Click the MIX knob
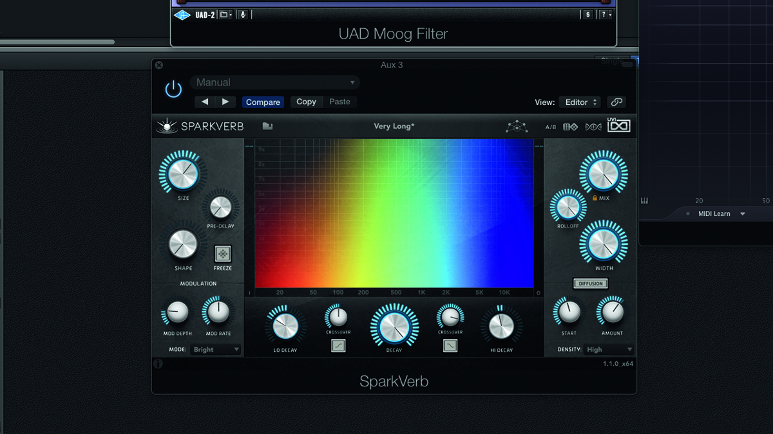 (604, 174)
